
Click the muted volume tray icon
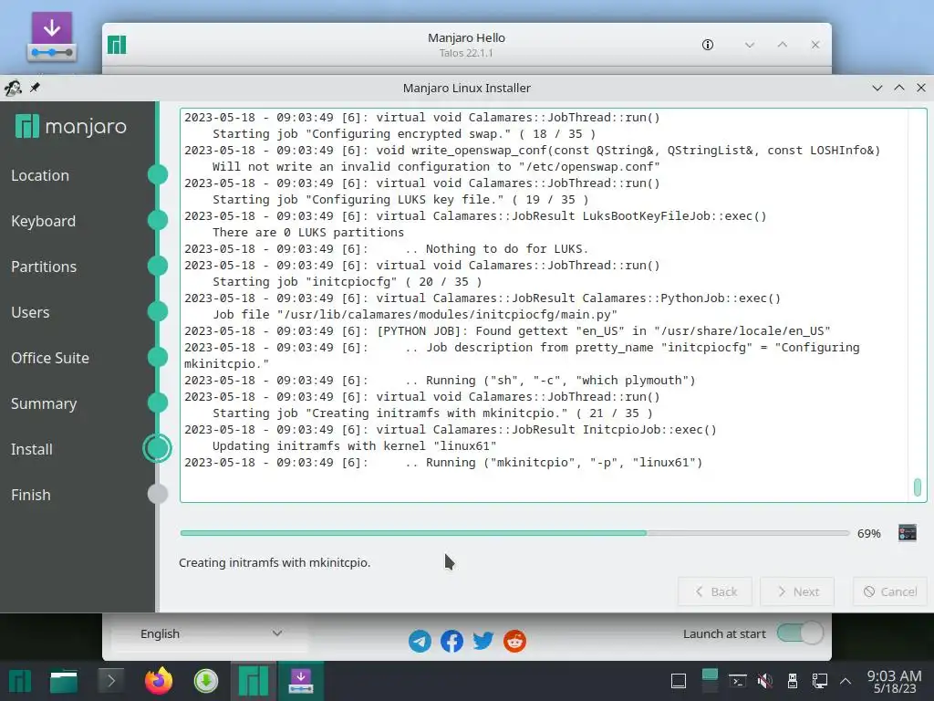pyautogui.click(x=765, y=681)
